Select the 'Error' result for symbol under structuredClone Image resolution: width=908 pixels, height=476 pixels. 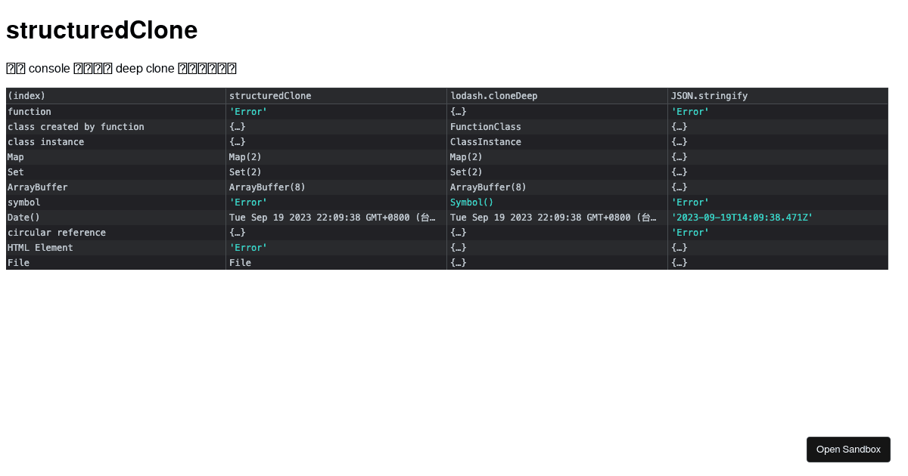click(x=247, y=202)
